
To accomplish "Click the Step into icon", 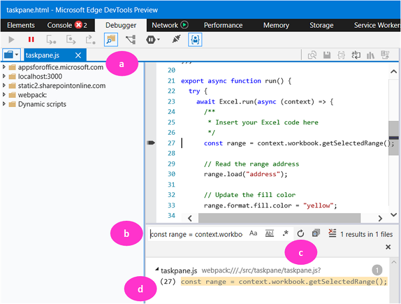I will click(x=51, y=39).
